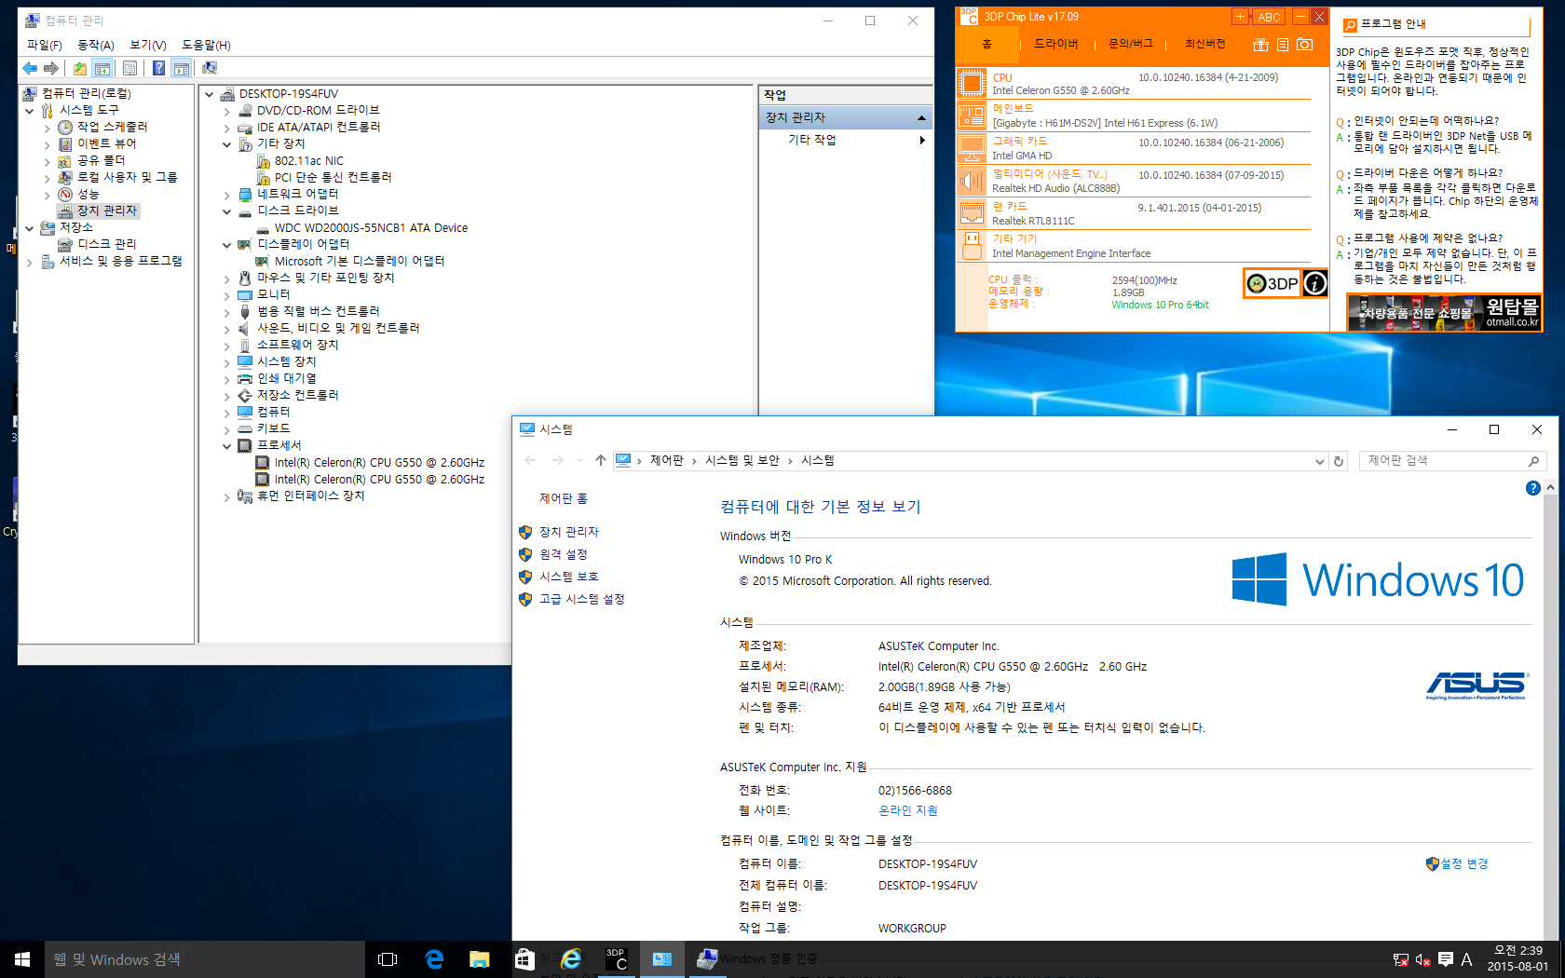The width and height of the screenshot is (1565, 978).
Task: Open Microsoft Edge from the taskbar
Action: (434, 959)
